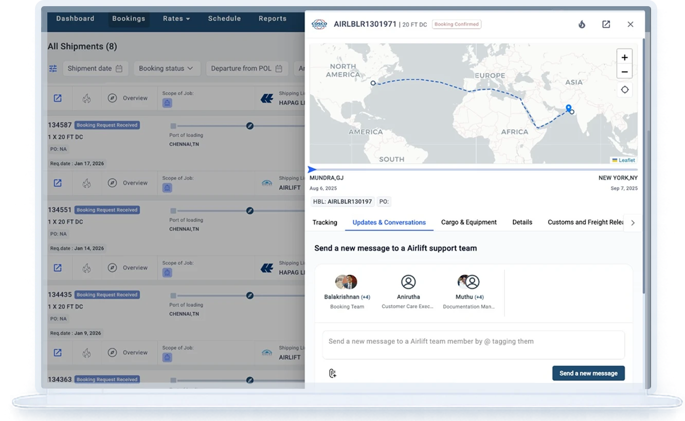Image resolution: width=685 pixels, height=421 pixels.
Task: Open the filter settings icon
Action: 53,68
